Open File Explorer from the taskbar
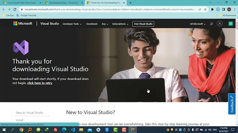 81,130
